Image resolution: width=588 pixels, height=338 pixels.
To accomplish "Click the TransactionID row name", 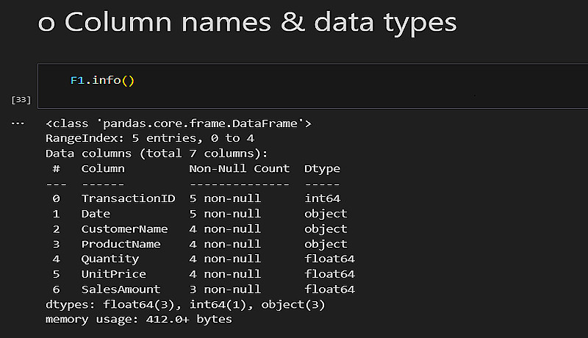I will click(128, 198).
